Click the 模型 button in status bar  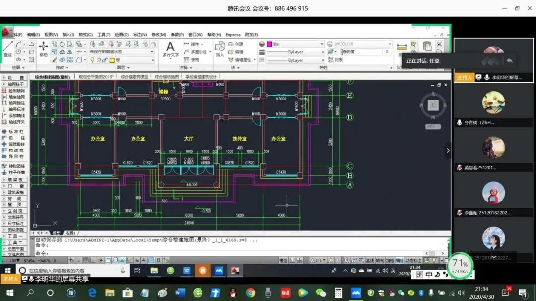[x=283, y=260]
